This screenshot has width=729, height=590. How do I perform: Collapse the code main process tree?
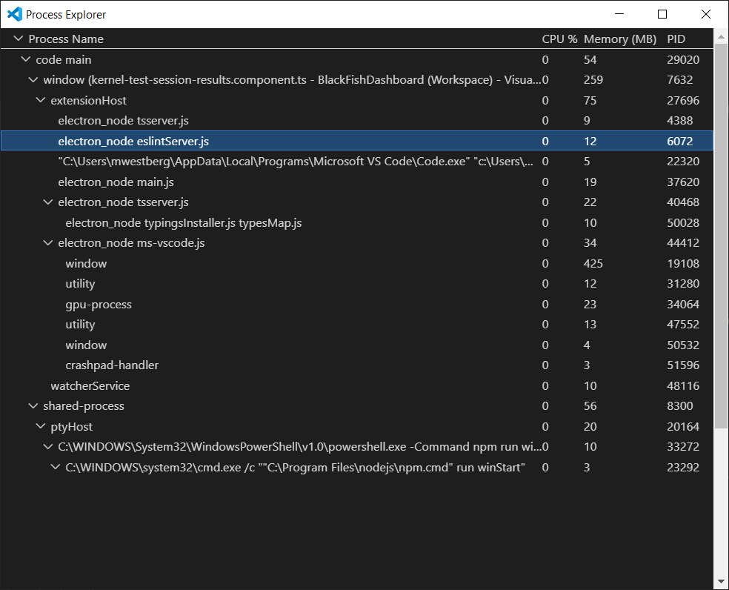point(25,59)
